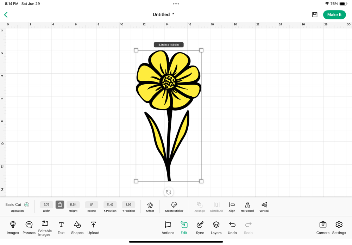Open the Images library

13,228
